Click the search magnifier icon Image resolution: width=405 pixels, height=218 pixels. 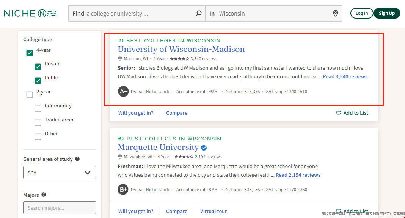(x=198, y=13)
